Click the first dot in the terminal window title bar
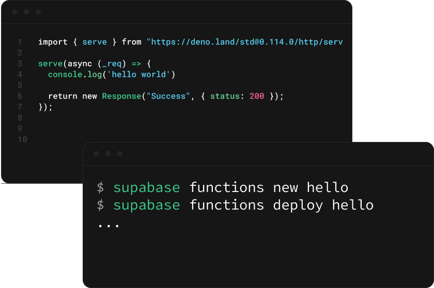The height and width of the screenshot is (288, 434). tap(96, 154)
